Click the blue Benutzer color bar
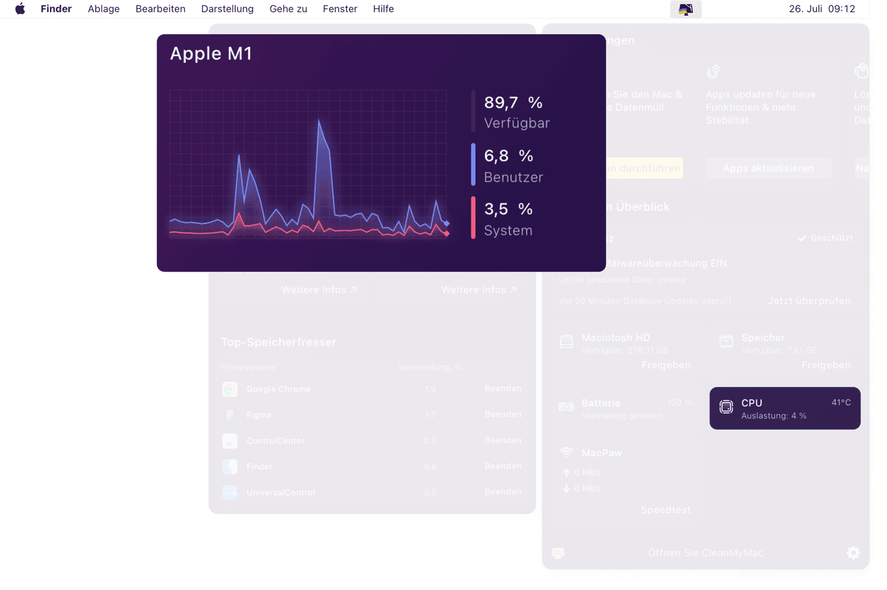The height and width of the screenshot is (590, 887). click(473, 164)
